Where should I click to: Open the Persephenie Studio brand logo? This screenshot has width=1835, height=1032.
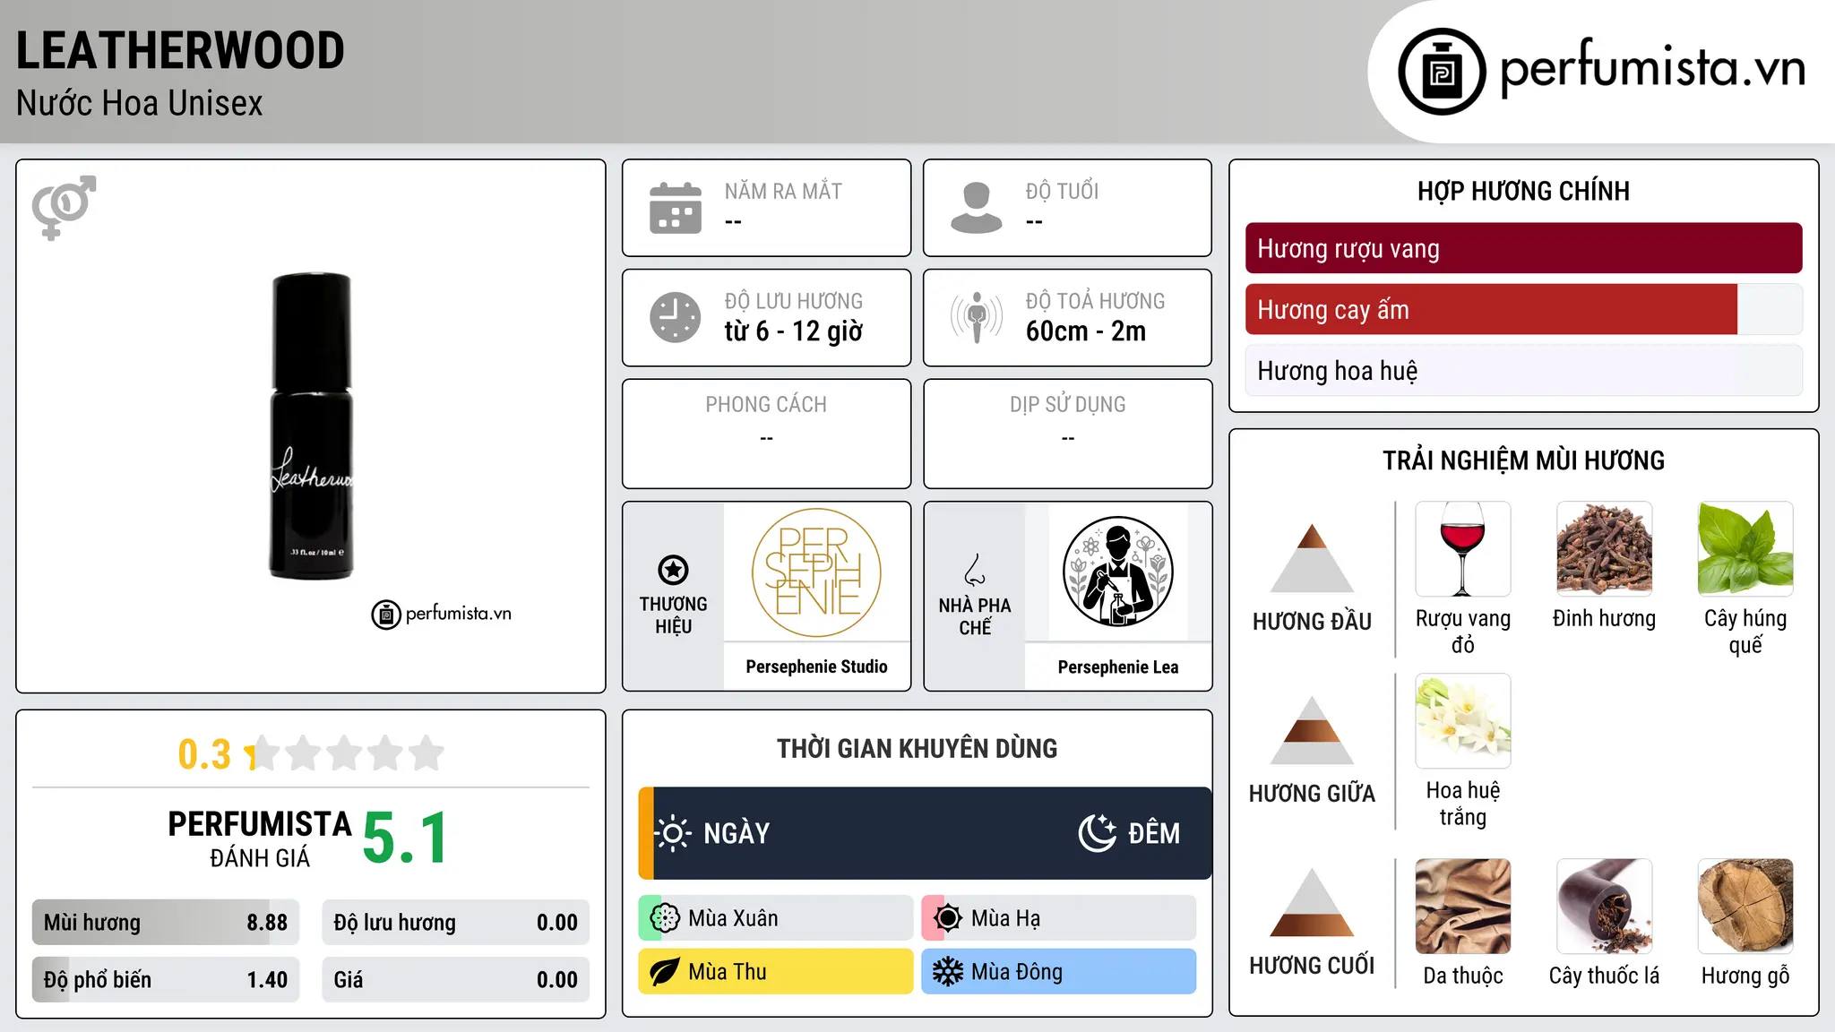816,572
